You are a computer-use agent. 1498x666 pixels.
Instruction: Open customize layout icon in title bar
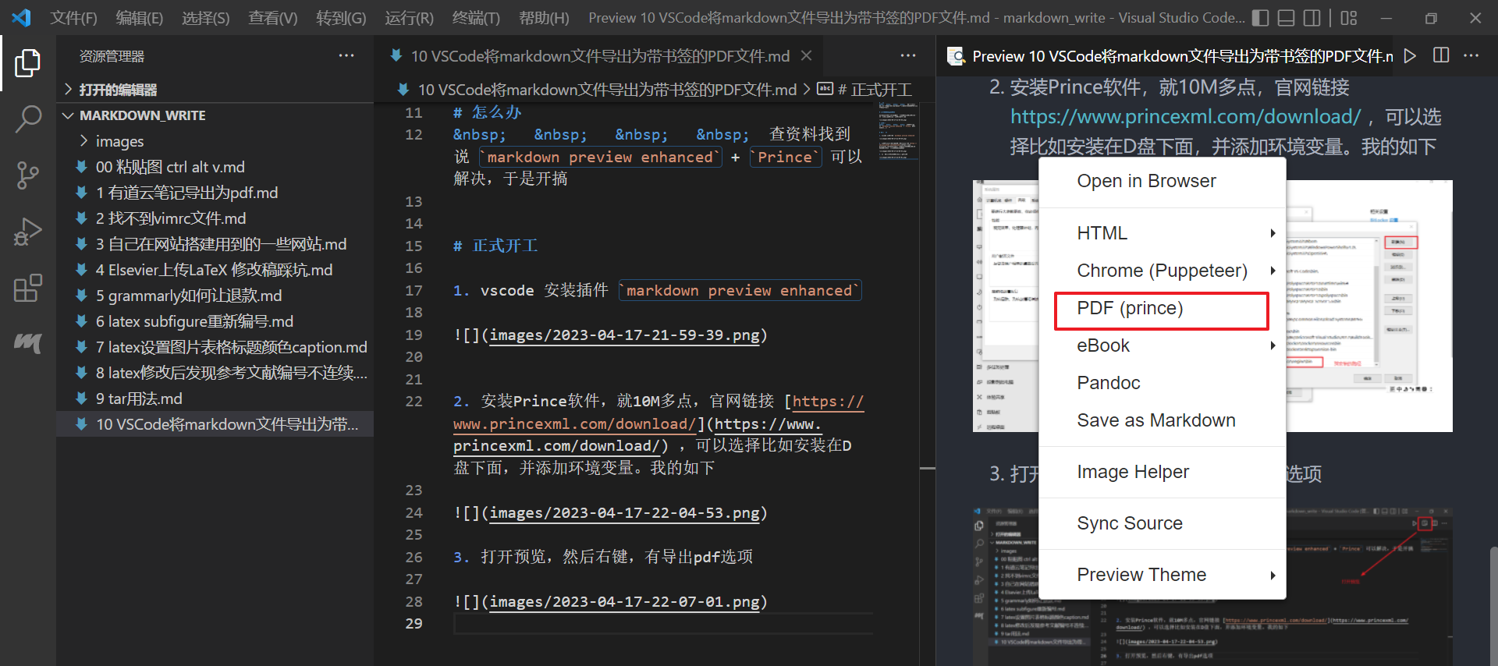(1349, 17)
